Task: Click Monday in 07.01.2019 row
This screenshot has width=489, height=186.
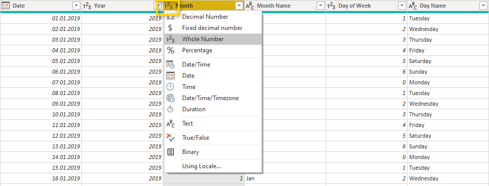Action: (448, 82)
